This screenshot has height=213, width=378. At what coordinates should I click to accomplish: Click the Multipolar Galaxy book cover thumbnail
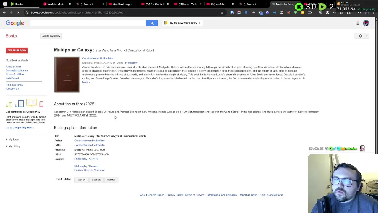click(67, 75)
